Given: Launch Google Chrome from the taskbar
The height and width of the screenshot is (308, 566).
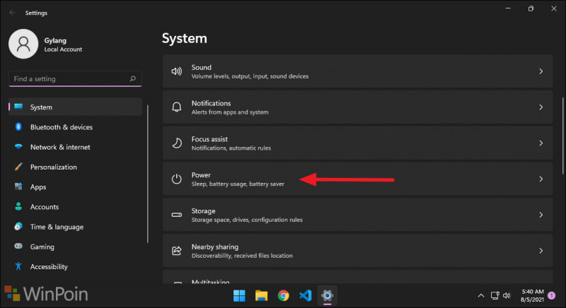Looking at the screenshot, I should (283, 295).
